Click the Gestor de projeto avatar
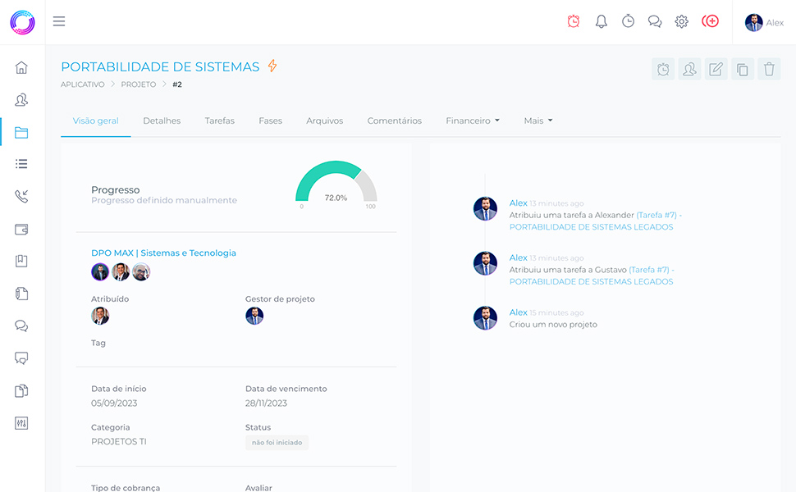Image resolution: width=796 pixels, height=492 pixels. click(254, 316)
